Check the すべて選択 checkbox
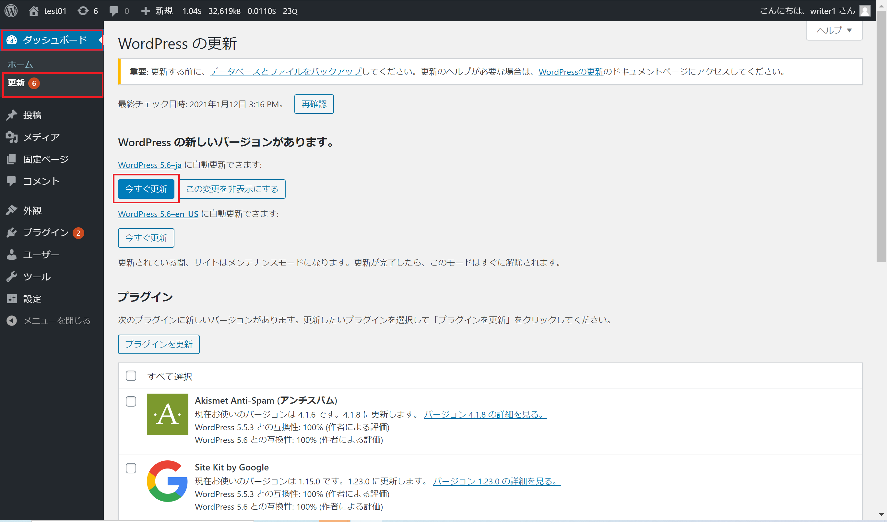The image size is (887, 522). point(131,376)
